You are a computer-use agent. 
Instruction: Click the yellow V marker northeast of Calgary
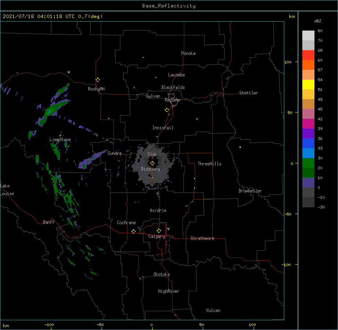click(x=168, y=229)
